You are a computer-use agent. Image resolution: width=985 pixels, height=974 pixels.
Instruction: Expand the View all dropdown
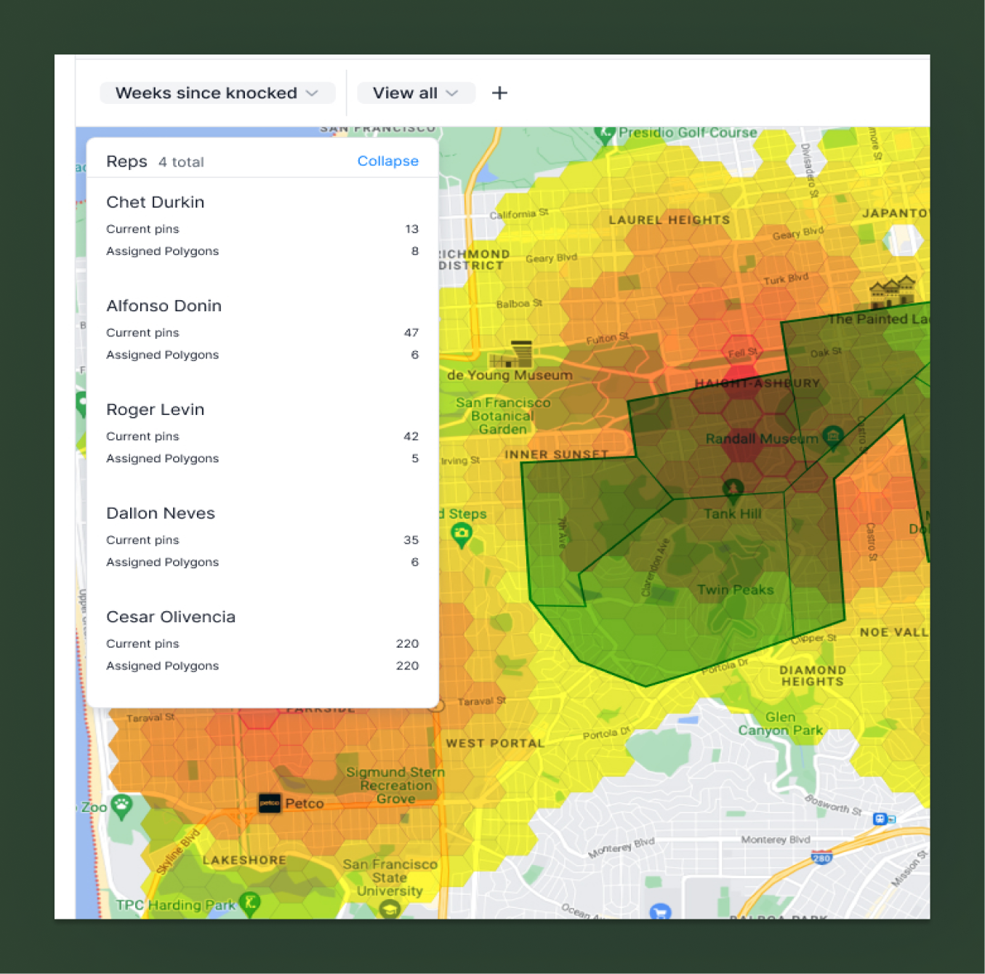[x=416, y=93]
